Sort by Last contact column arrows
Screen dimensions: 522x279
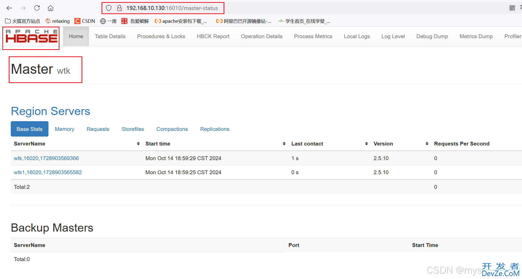pos(366,144)
